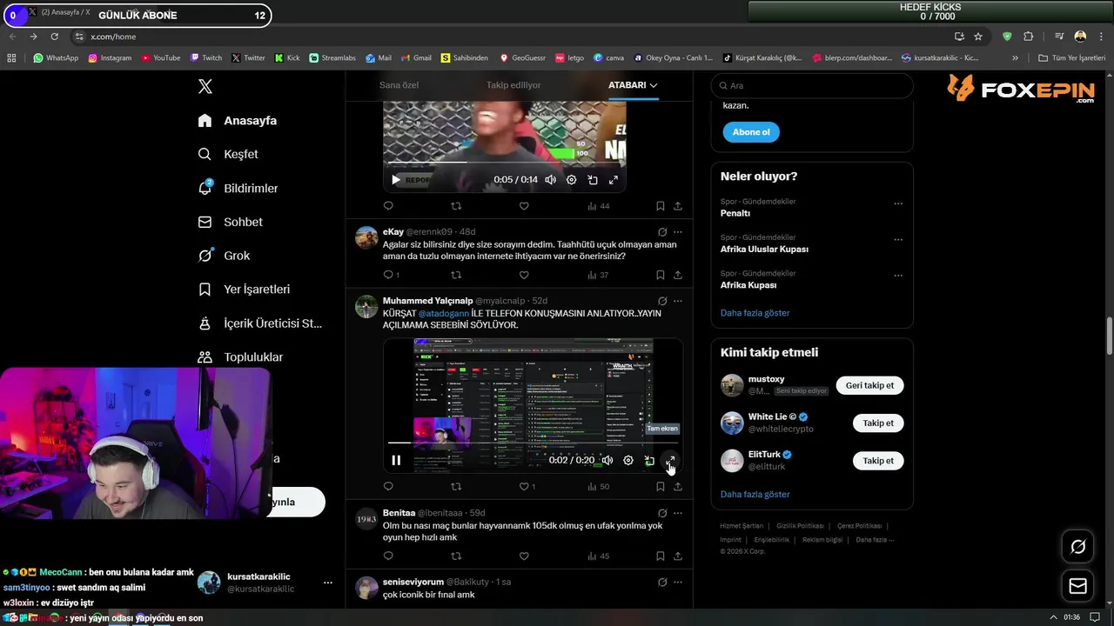Open Grok icon on Benitaa's post
The image size is (1114, 626).
tap(662, 513)
